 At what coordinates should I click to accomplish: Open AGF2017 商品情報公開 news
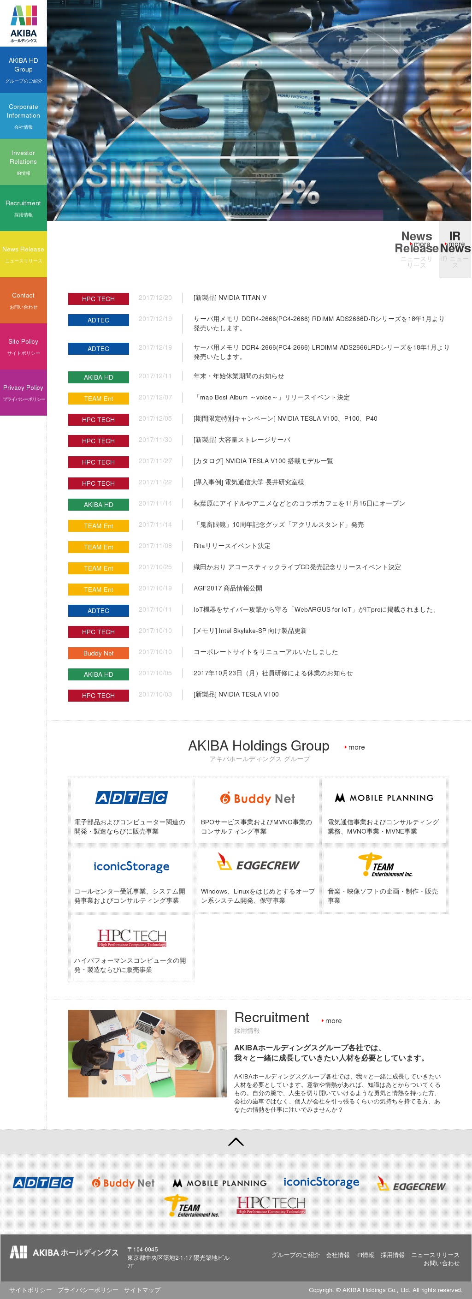click(228, 588)
